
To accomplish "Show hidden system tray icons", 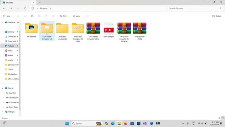I will click(x=183, y=123).
